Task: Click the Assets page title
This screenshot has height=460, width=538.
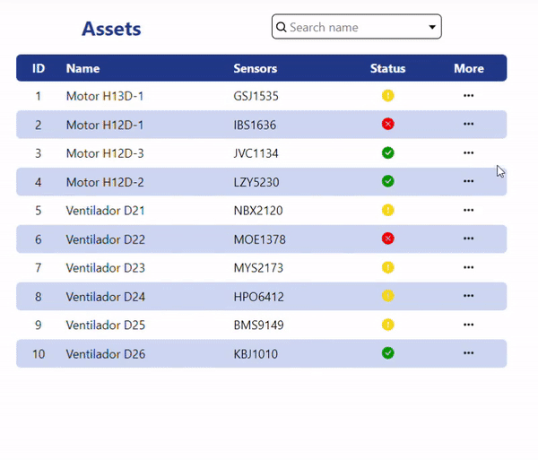Action: (111, 29)
